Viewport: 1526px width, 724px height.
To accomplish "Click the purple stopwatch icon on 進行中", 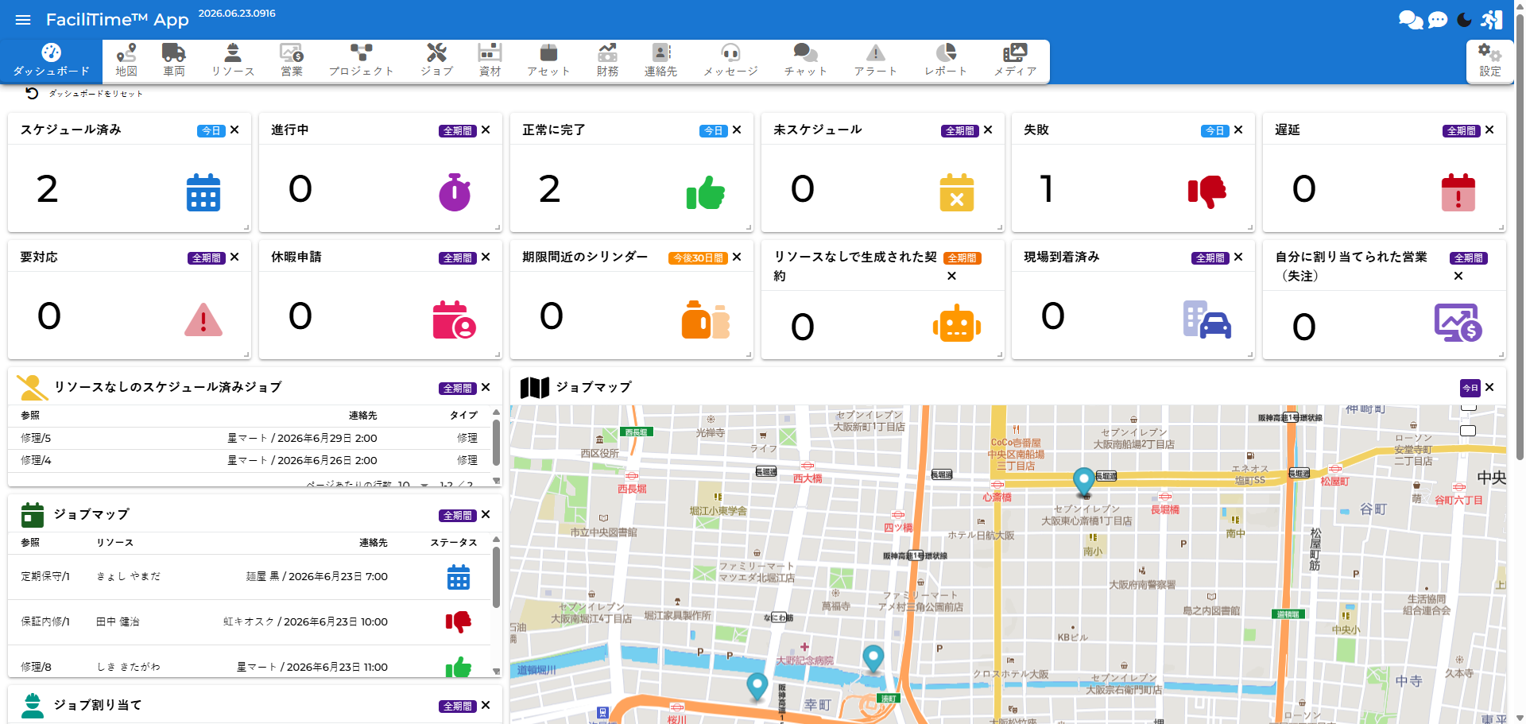I will (455, 192).
